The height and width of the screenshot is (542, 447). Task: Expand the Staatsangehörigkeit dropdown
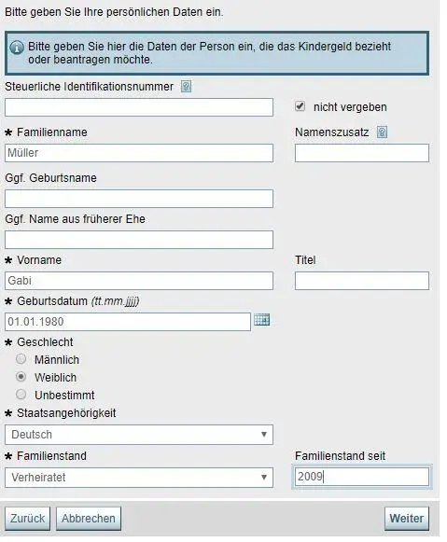coord(139,435)
